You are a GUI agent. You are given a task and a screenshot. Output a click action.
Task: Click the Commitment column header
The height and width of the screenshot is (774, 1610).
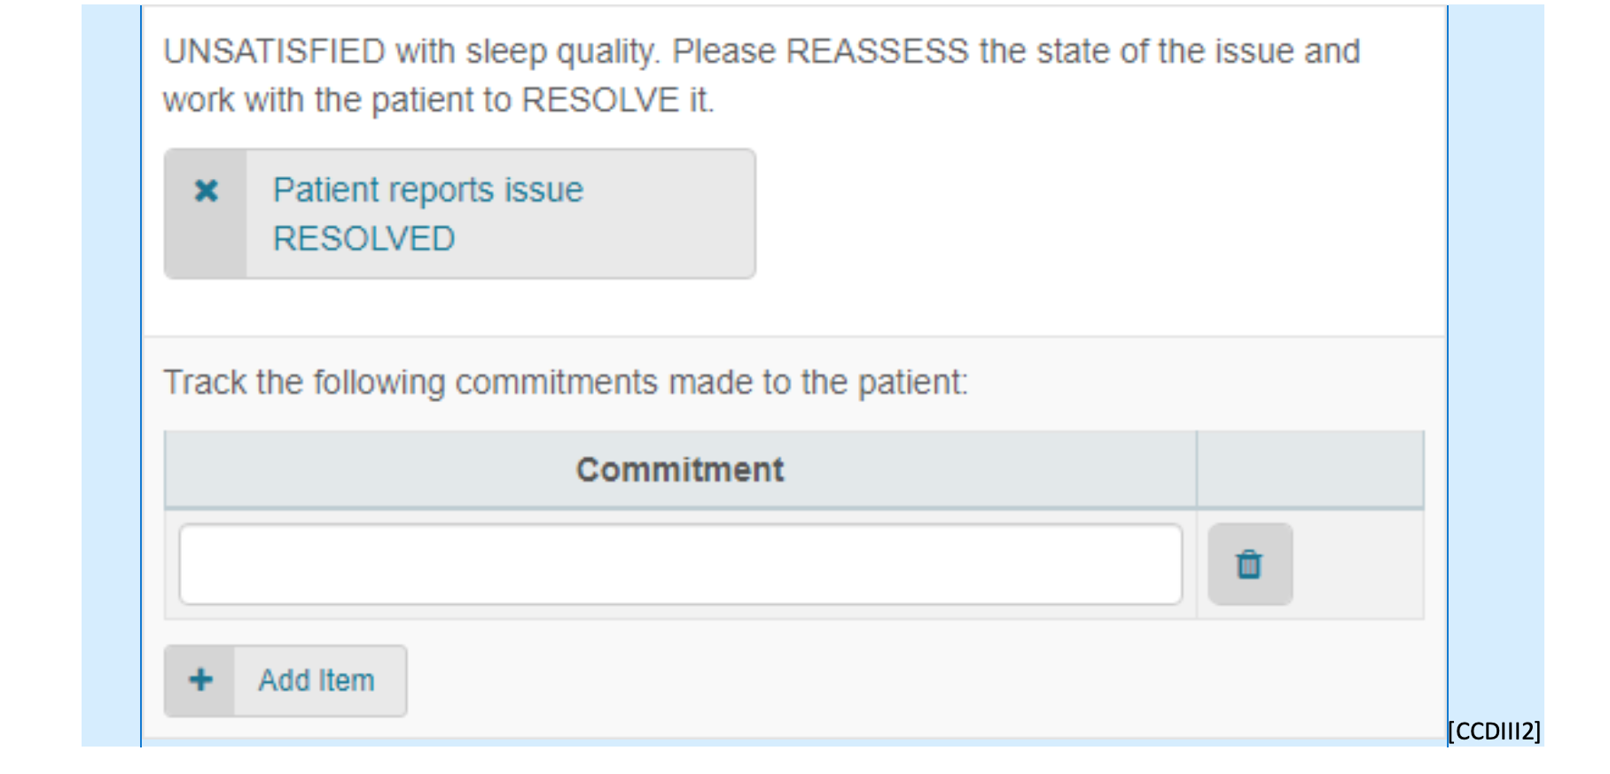tap(680, 469)
